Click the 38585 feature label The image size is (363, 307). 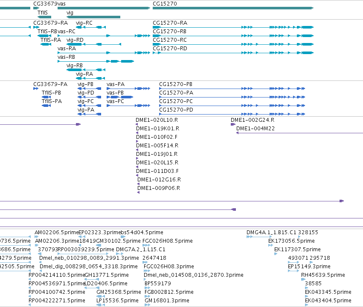(313, 284)
